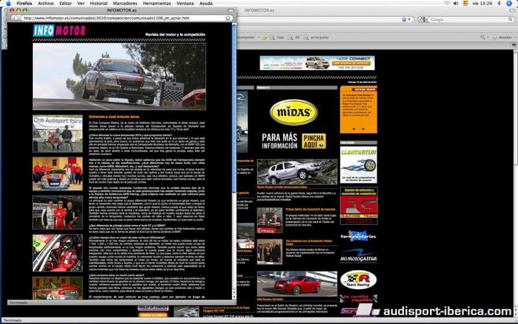Viewport: 518px width, 324px height.
Task: Open the Ayuda menu
Action: (206, 3)
